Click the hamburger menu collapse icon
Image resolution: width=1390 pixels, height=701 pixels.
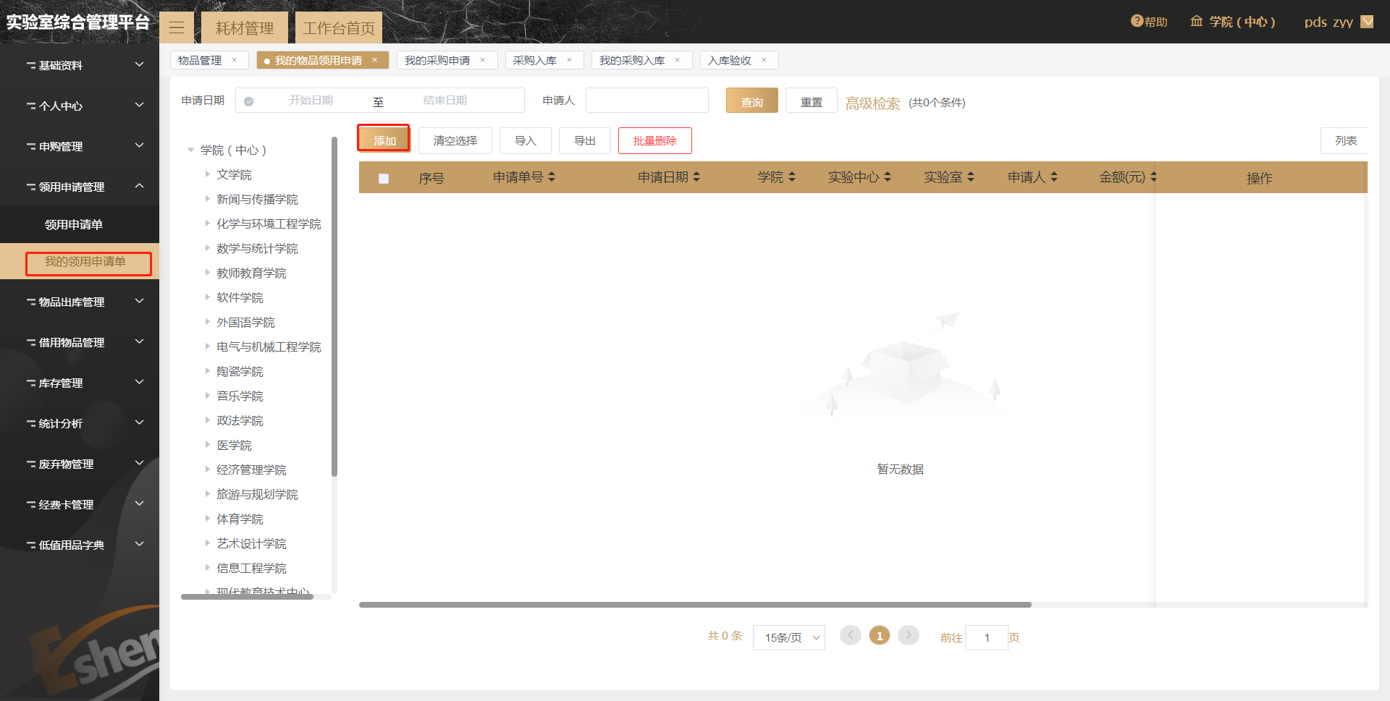(x=177, y=28)
